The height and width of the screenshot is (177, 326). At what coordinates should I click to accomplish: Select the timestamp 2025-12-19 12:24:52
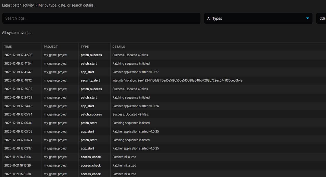point(18,97)
